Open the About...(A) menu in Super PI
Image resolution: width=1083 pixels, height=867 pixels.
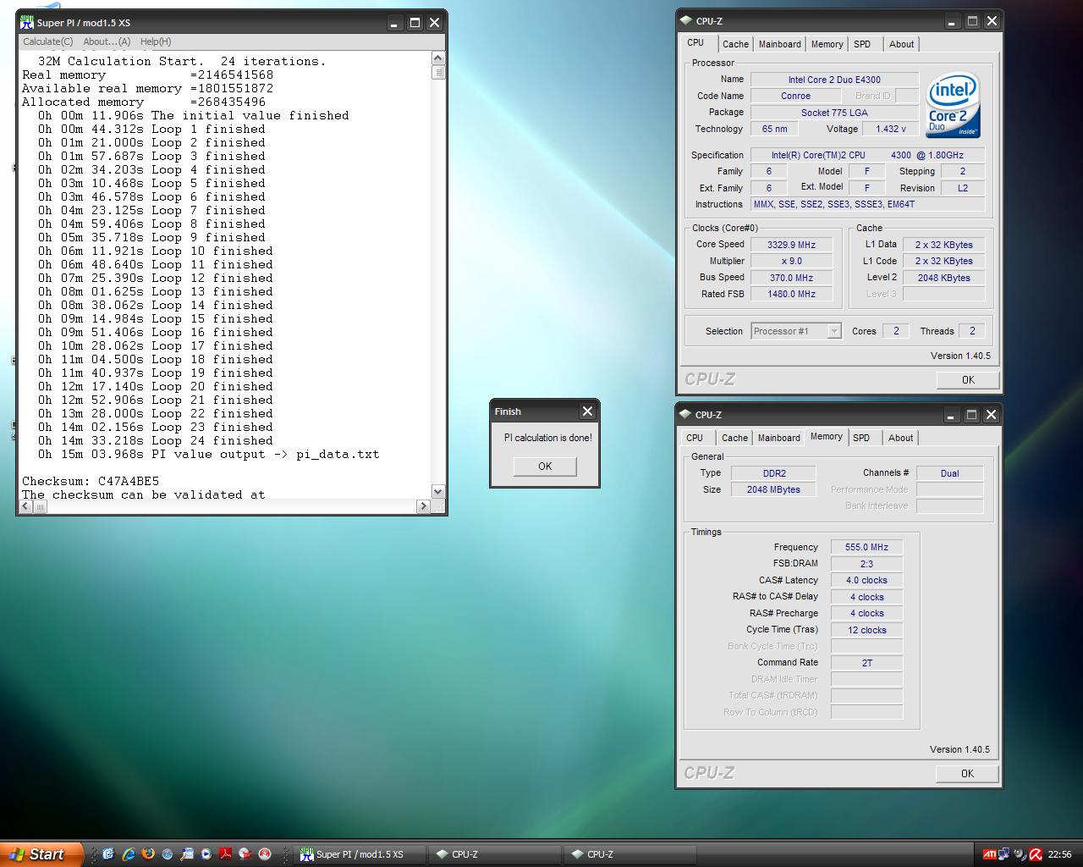click(107, 41)
